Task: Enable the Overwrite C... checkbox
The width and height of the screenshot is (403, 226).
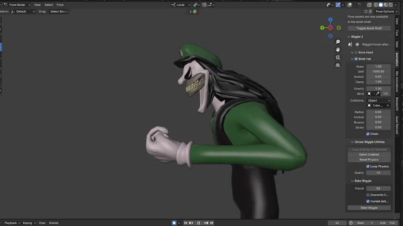Action: click(368, 195)
